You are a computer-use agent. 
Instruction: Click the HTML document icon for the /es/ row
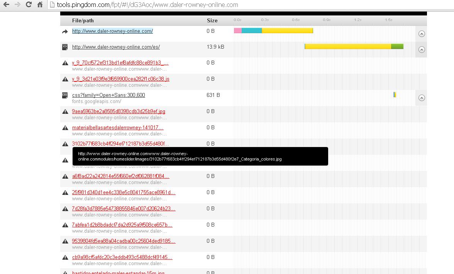65,47
